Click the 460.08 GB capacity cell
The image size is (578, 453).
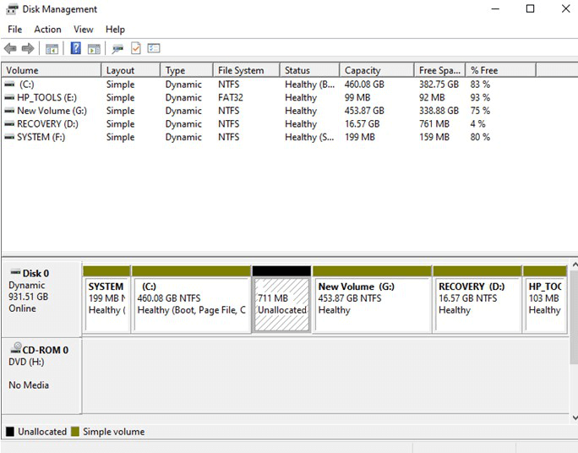[364, 85]
